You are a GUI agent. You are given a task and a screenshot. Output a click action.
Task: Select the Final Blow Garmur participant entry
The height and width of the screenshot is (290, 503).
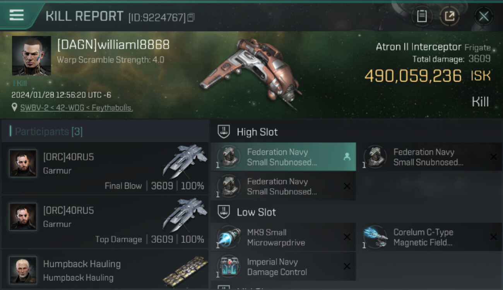(105, 168)
